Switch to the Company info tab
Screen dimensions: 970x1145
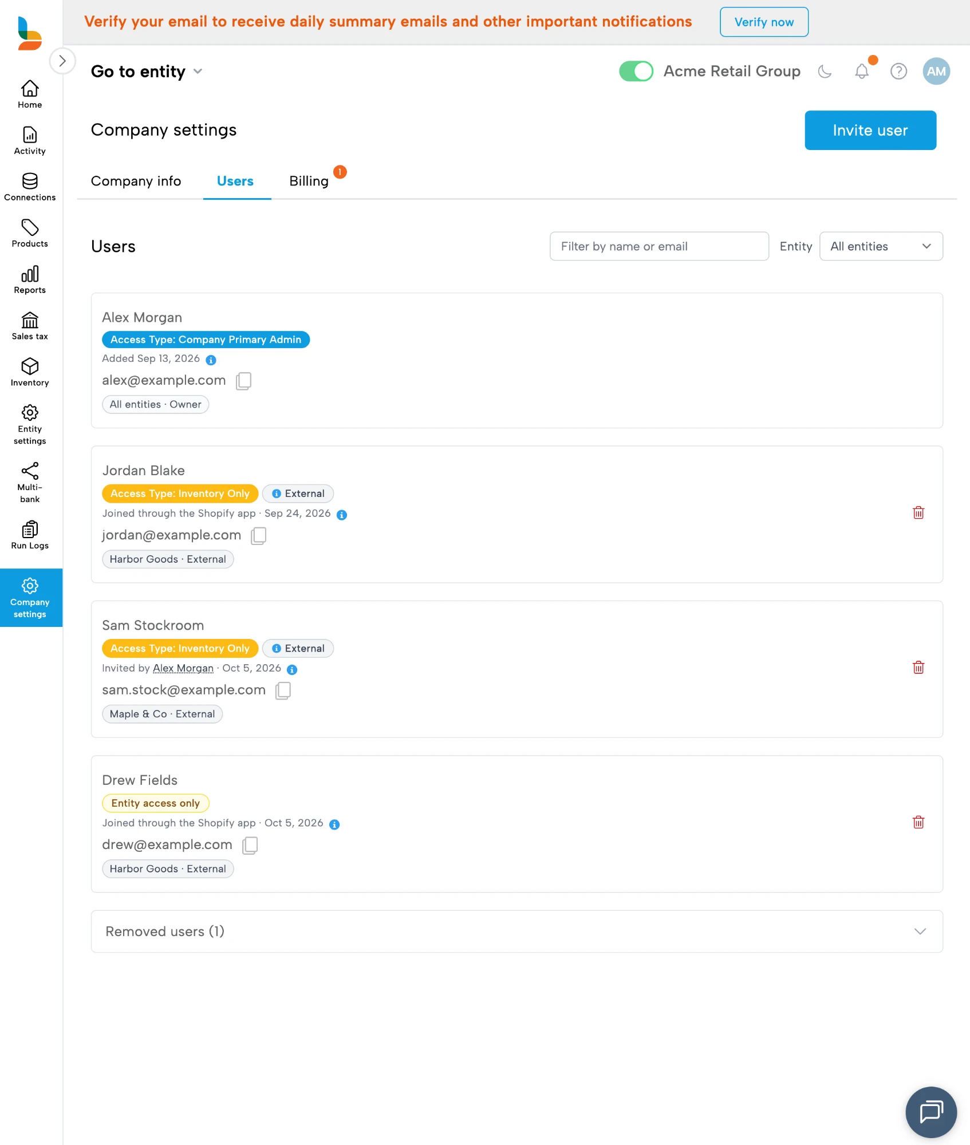point(136,181)
